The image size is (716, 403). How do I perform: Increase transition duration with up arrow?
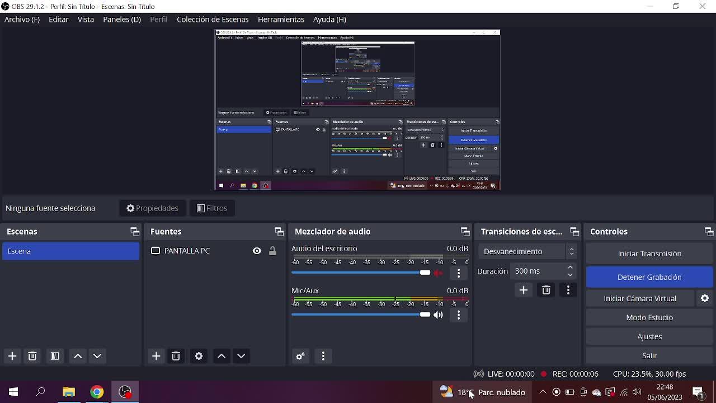click(570, 268)
